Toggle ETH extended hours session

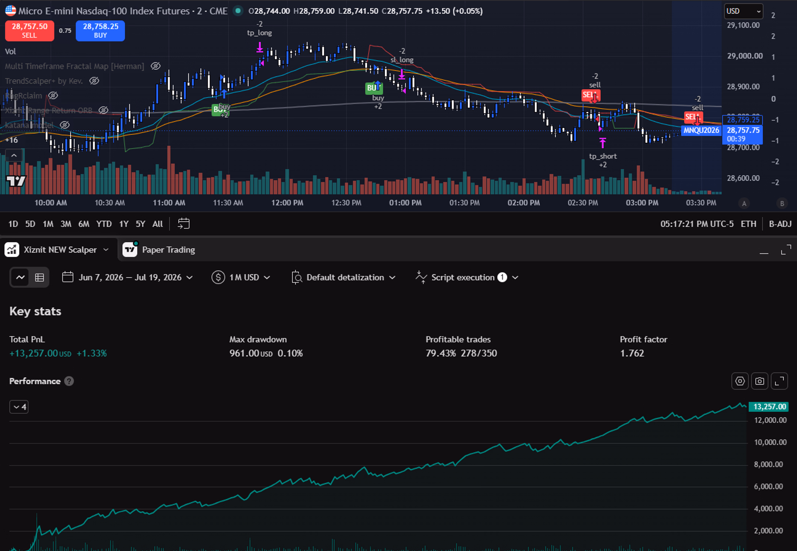click(748, 224)
